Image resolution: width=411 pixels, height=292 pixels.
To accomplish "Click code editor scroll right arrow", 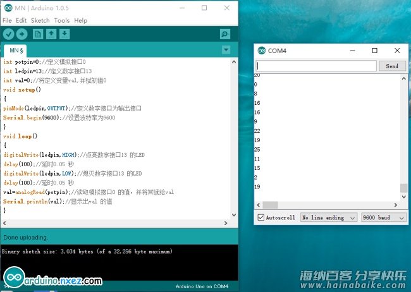I will [226, 223].
